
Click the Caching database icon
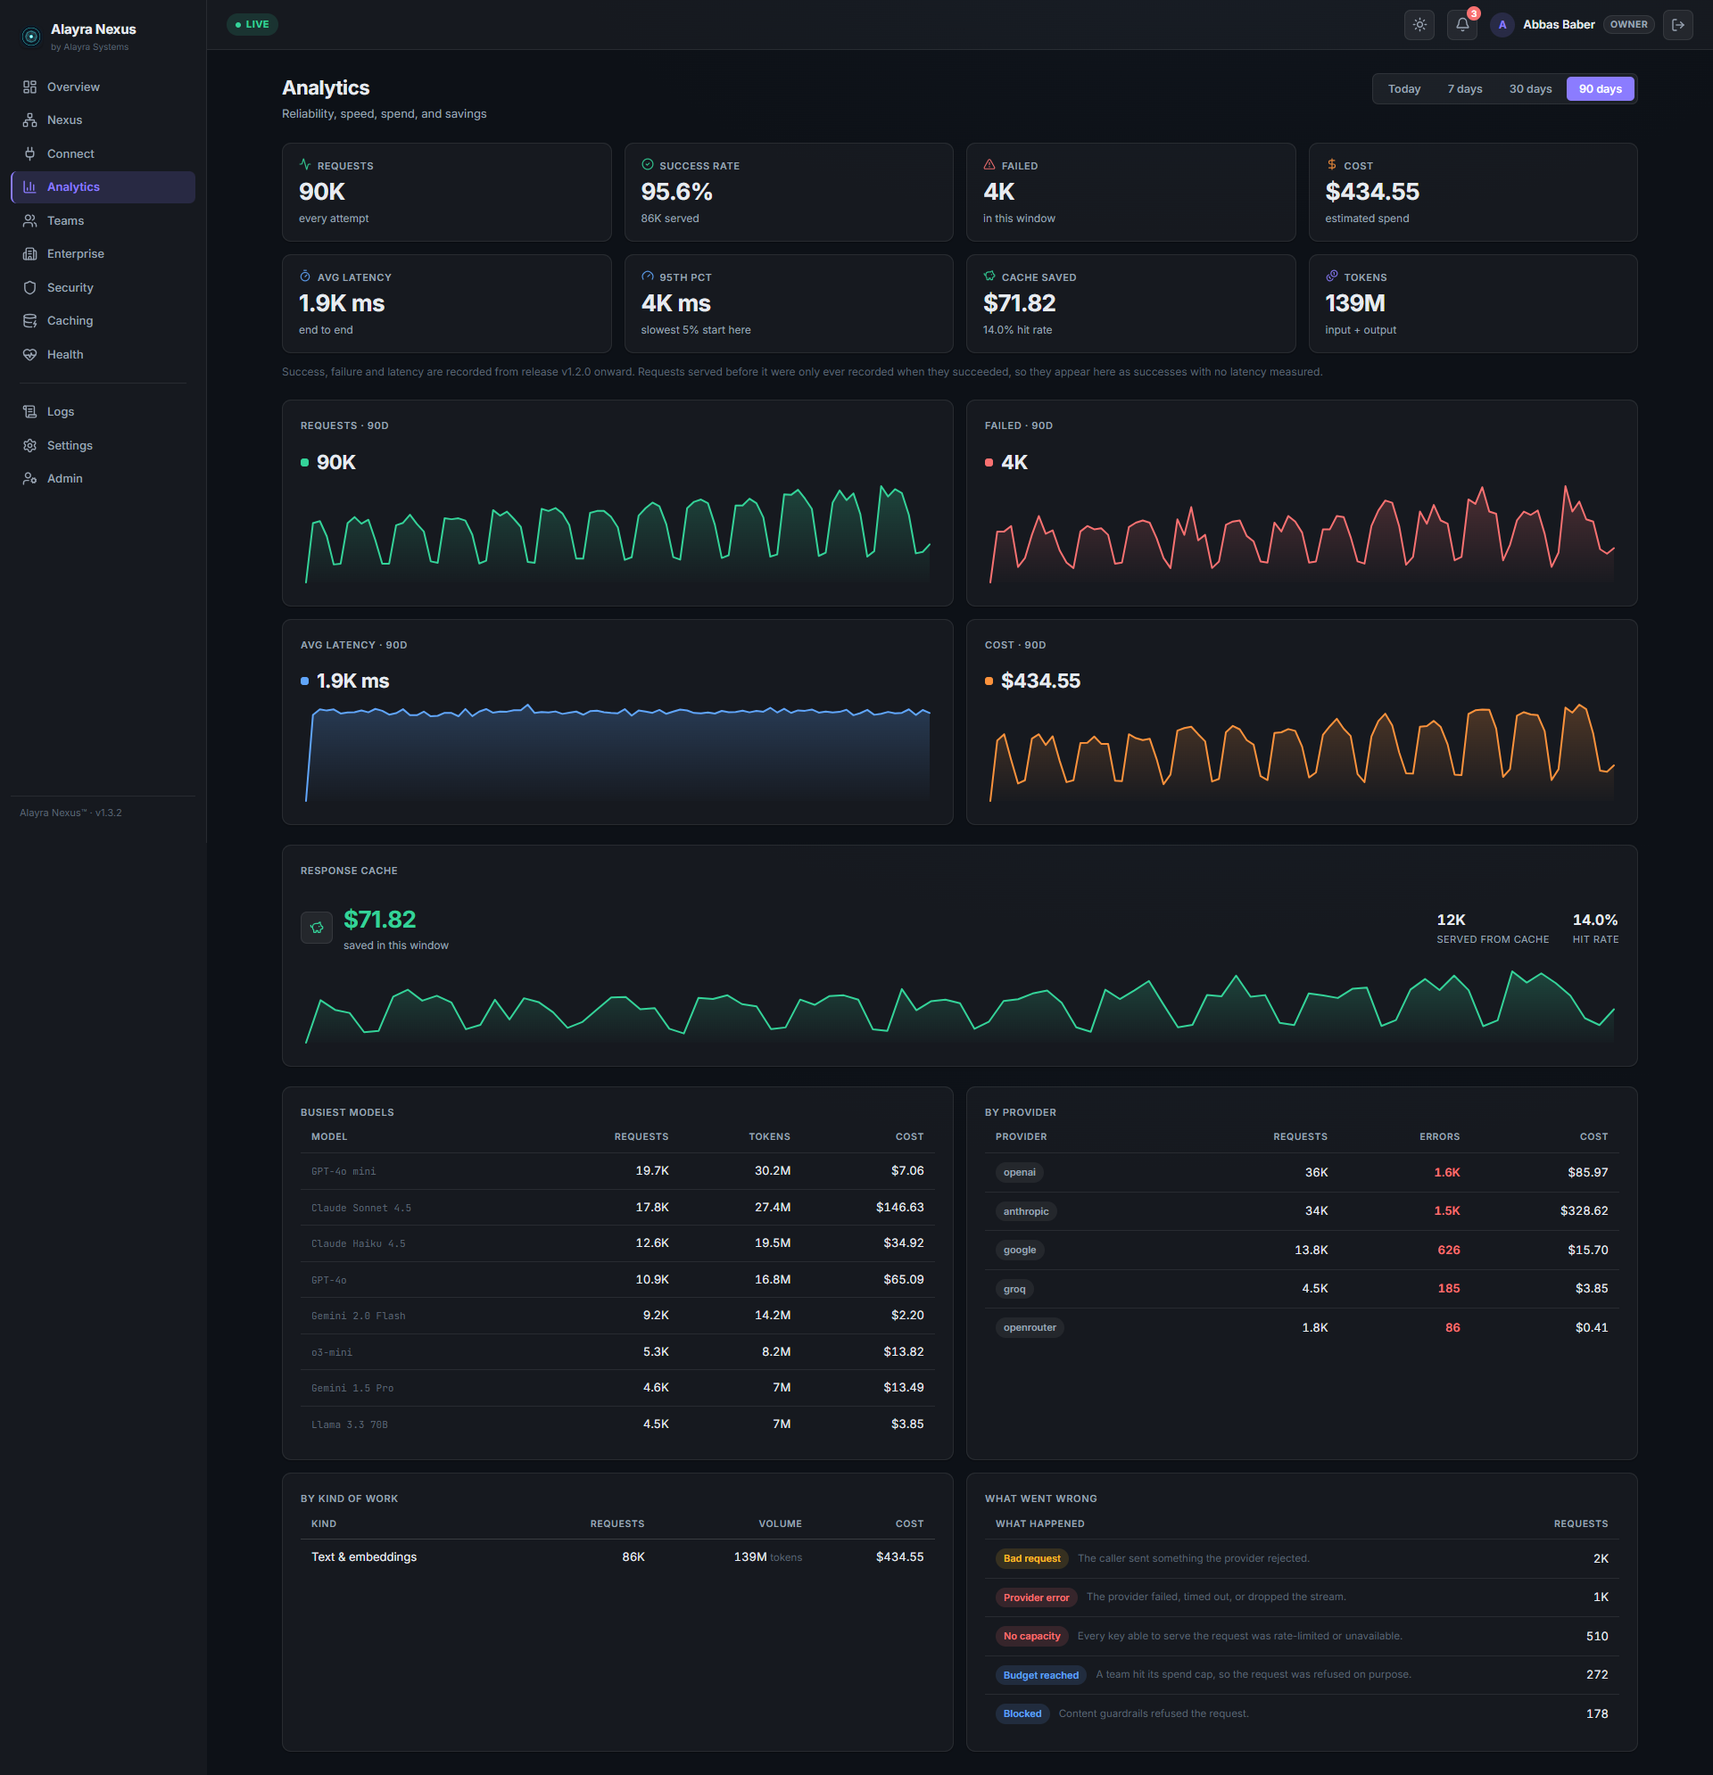click(x=30, y=321)
